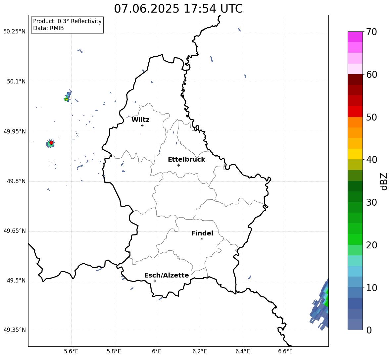Click the colorbar value 40

[371, 160]
